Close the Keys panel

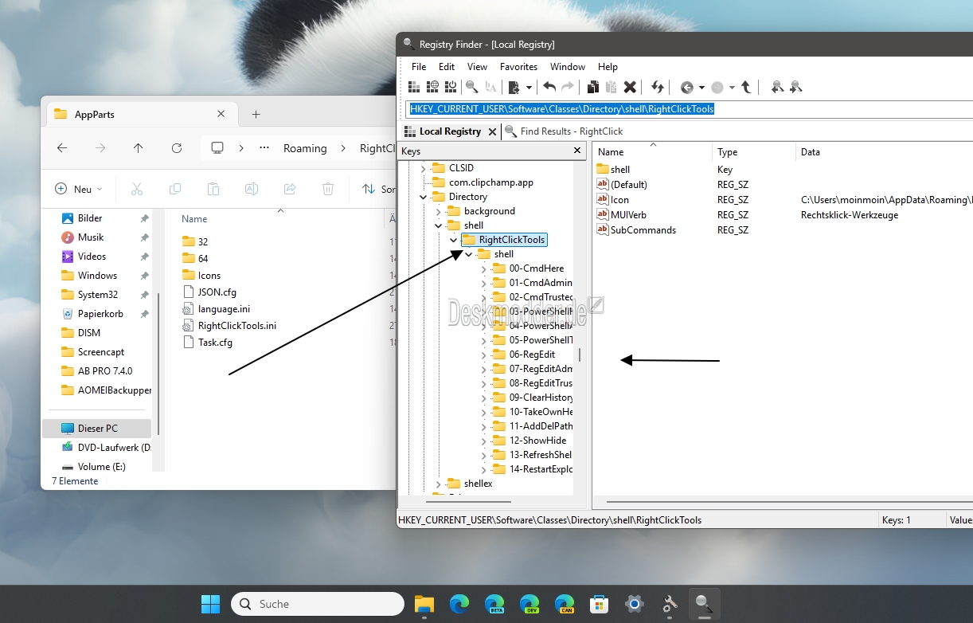coord(578,150)
